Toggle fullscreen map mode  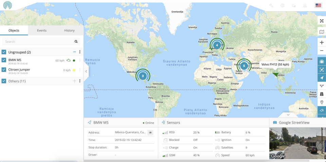[322, 21]
